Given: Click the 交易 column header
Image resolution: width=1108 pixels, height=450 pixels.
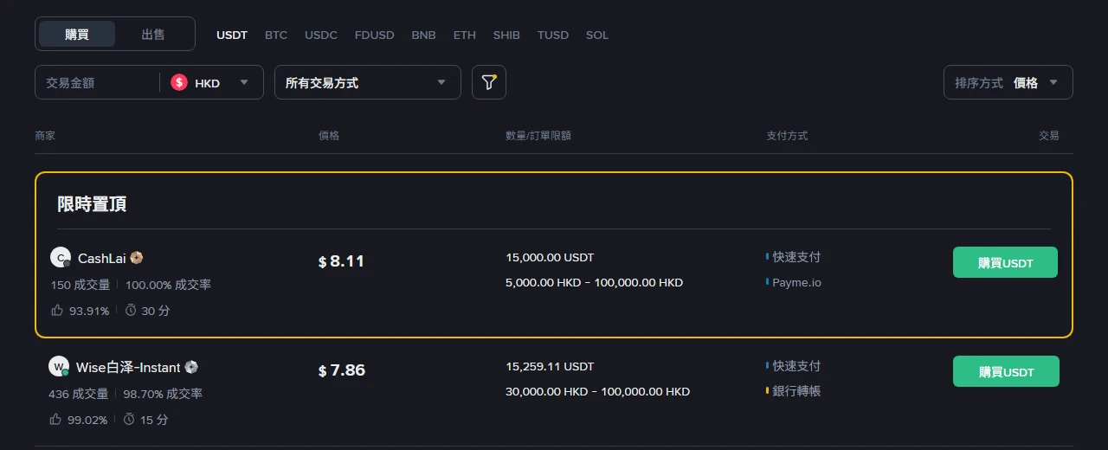Looking at the screenshot, I should [1049, 136].
